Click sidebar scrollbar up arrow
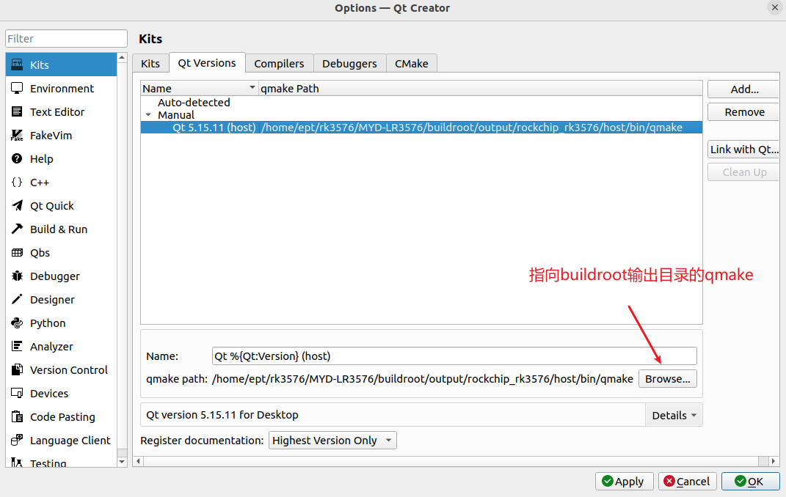786x497 pixels. tap(122, 58)
